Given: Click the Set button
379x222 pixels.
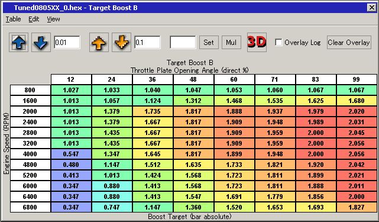Looking at the screenshot, I should click(x=209, y=43).
